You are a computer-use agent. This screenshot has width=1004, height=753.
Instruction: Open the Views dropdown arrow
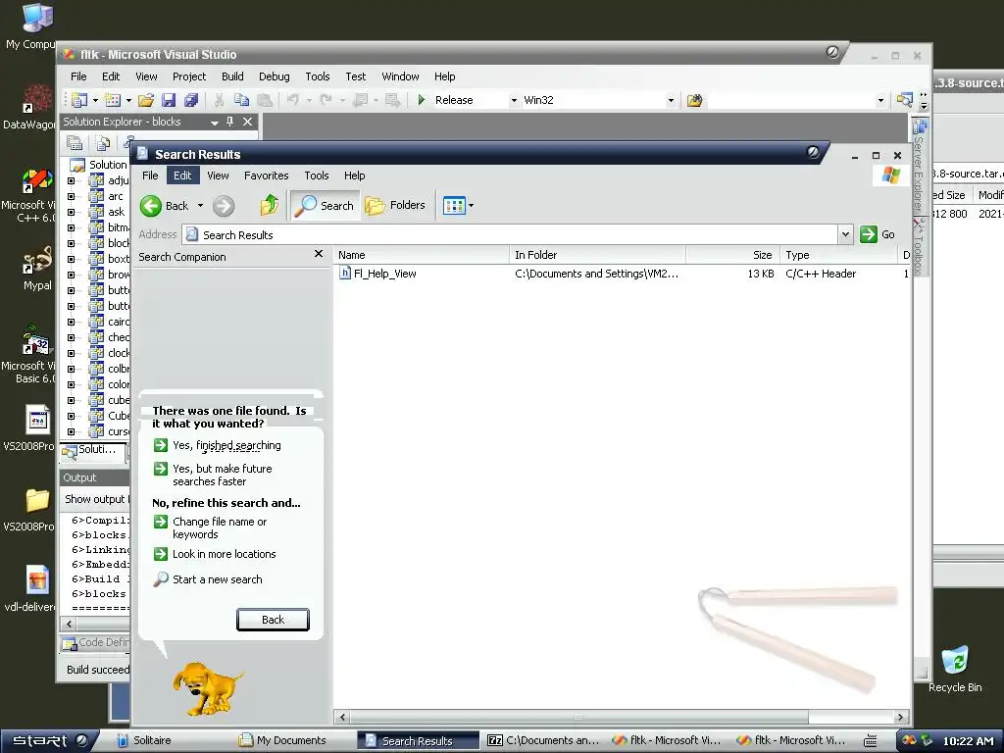coord(472,206)
